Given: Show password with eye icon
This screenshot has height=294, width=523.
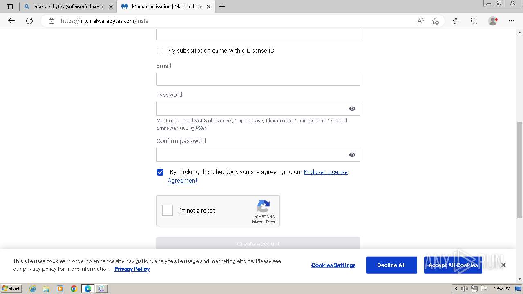Looking at the screenshot, I should (352, 109).
